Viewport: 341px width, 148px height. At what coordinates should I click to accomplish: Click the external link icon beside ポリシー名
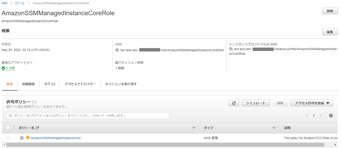point(37,128)
